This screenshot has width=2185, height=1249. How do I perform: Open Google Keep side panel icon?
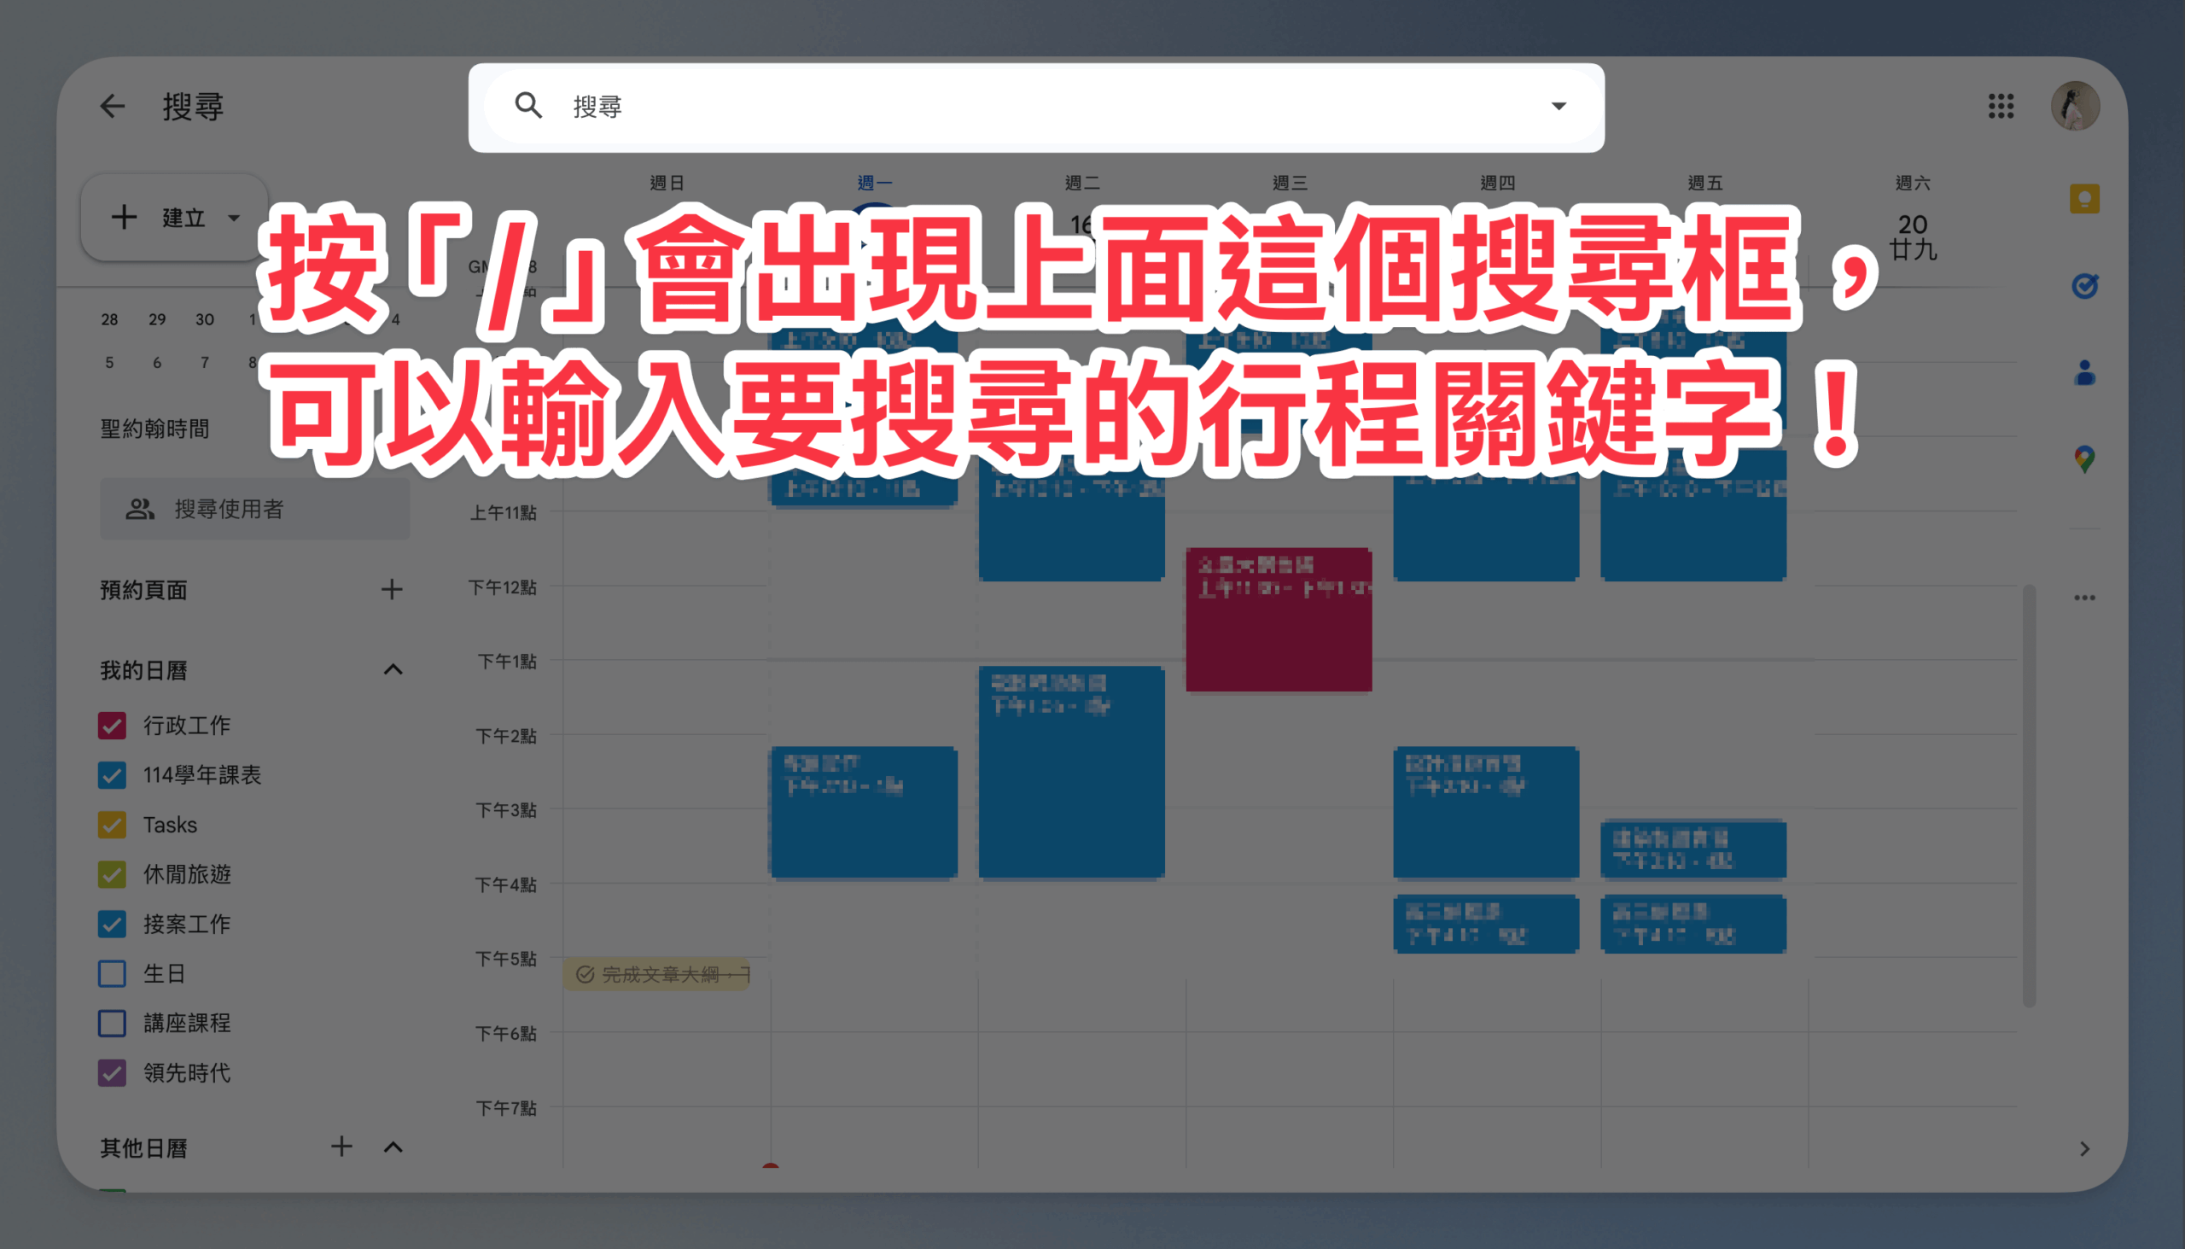coord(2083,199)
